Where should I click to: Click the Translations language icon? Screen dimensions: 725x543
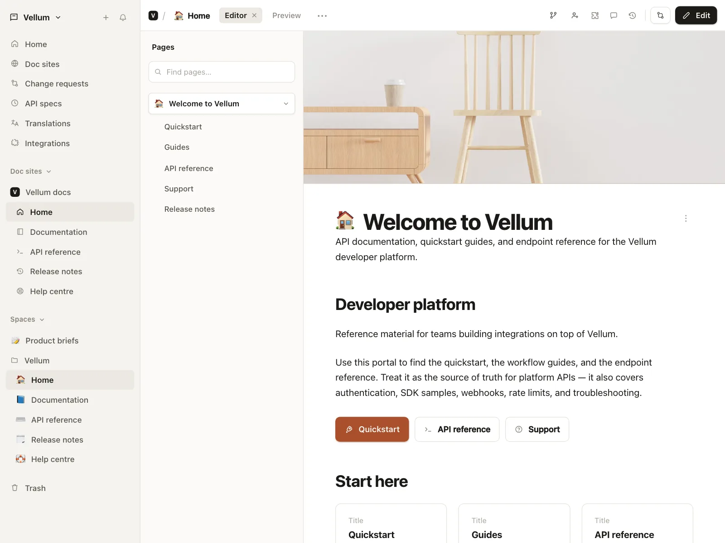(15, 123)
